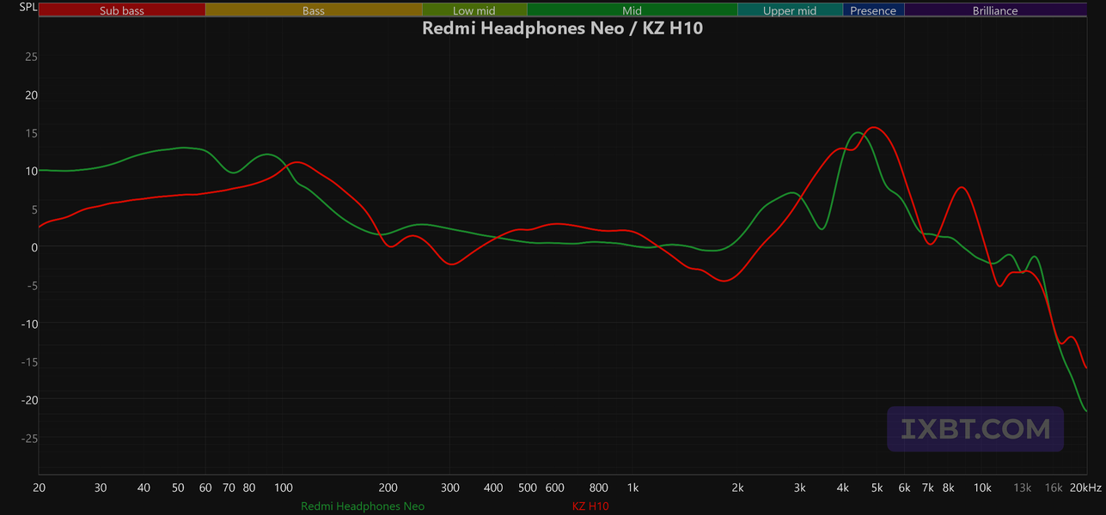Click the 20kHz frequency axis label

pos(1085,488)
